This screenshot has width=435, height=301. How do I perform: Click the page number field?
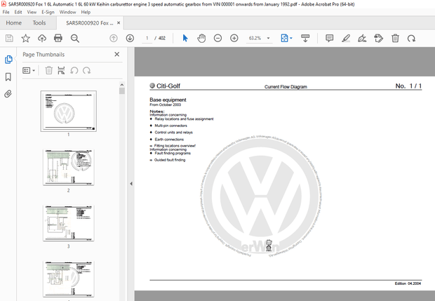point(147,39)
